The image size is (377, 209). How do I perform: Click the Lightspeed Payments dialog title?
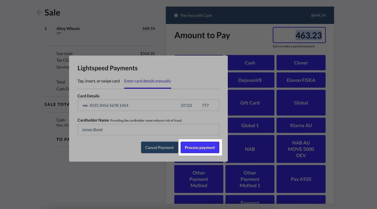pyautogui.click(x=108, y=68)
